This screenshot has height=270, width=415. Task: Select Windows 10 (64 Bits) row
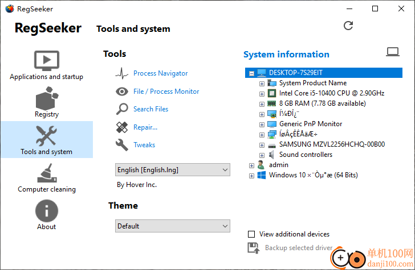314,175
